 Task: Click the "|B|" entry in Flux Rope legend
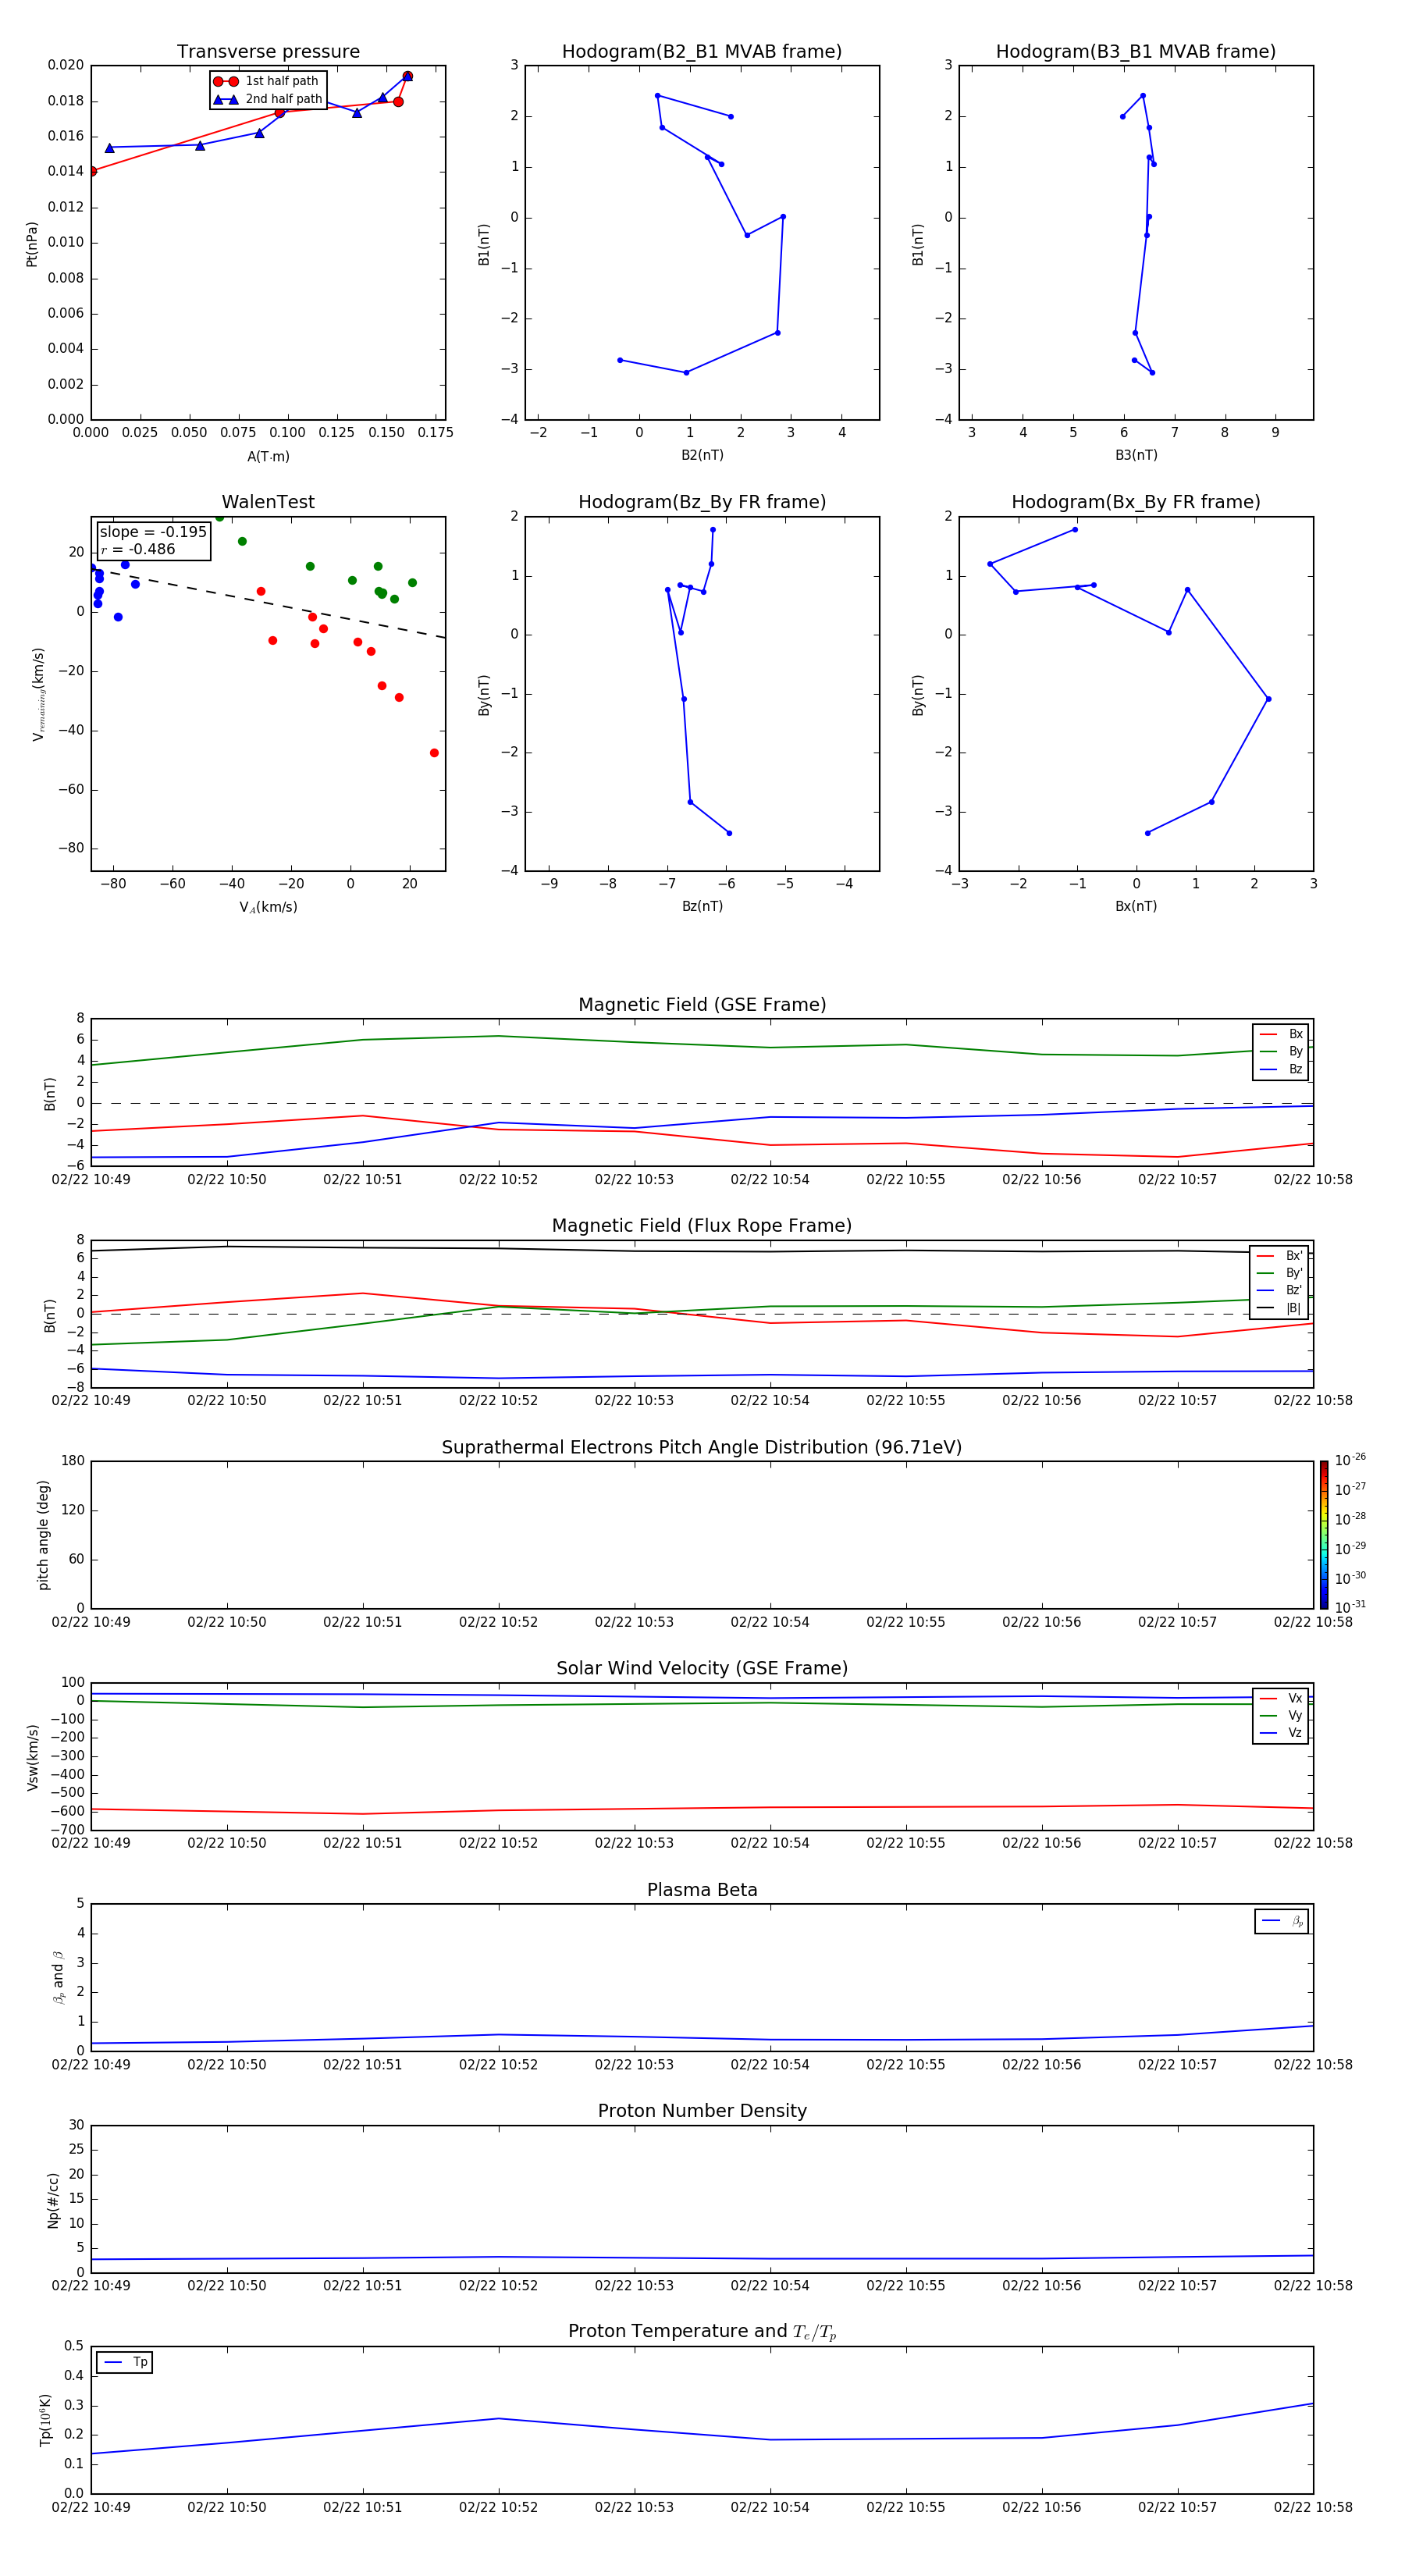click(x=1280, y=1308)
